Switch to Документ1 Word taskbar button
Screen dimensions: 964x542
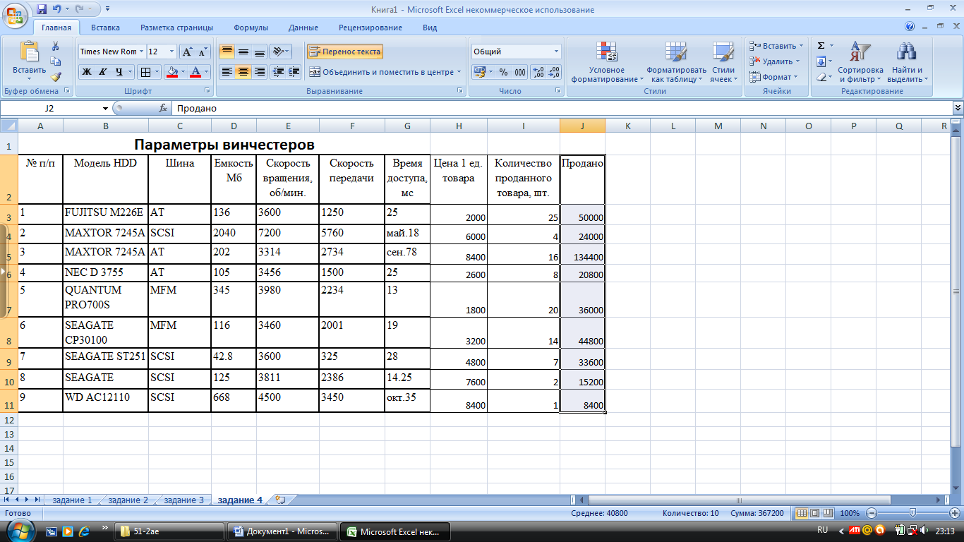[x=283, y=531]
